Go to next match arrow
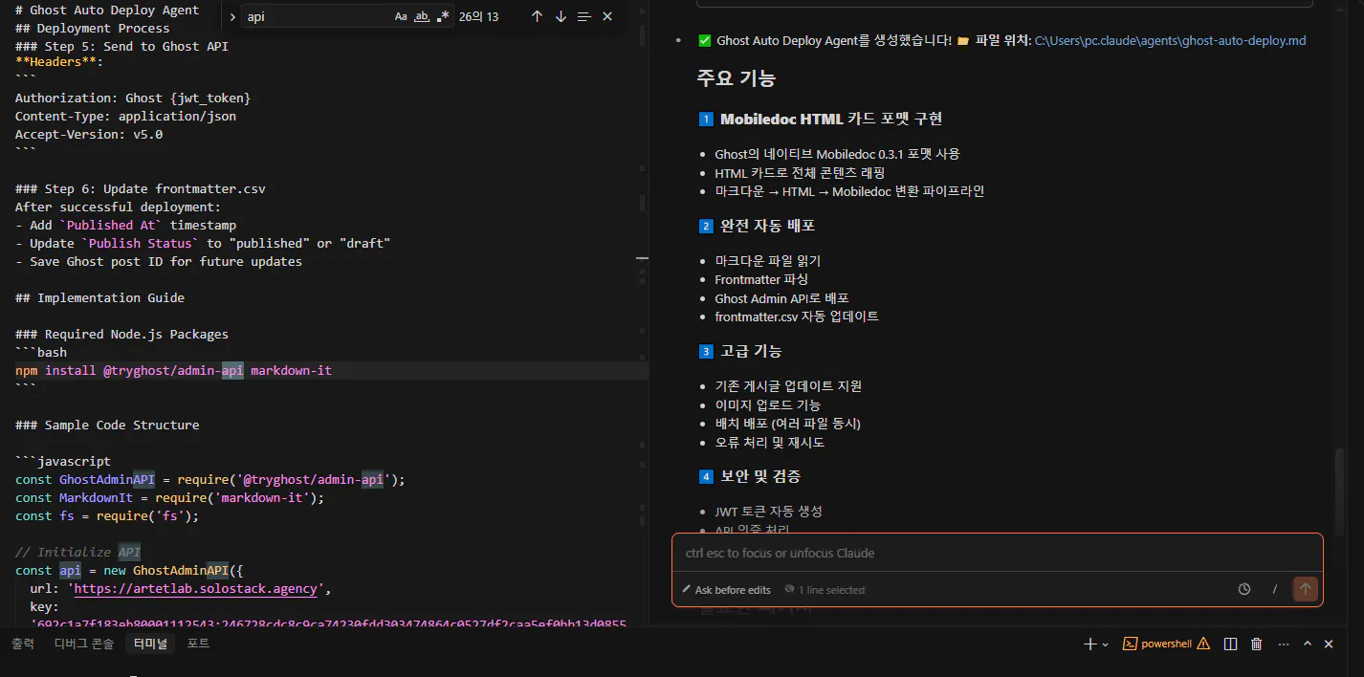Screen dimensions: 1364x677 (561, 16)
